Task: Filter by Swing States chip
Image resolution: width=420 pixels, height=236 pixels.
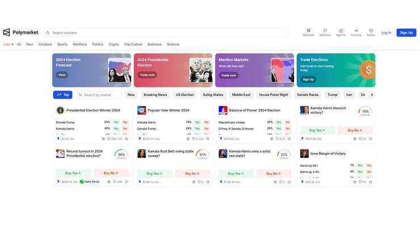Action: tap(213, 95)
